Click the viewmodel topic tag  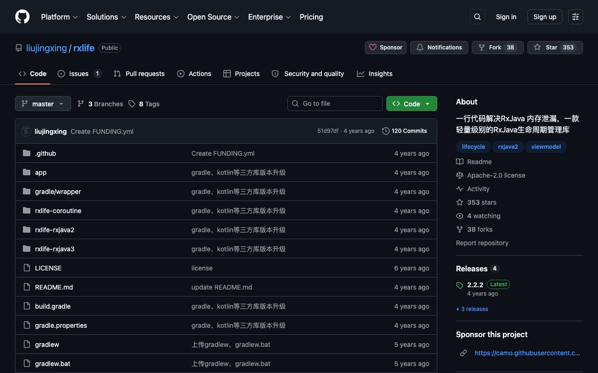click(546, 147)
